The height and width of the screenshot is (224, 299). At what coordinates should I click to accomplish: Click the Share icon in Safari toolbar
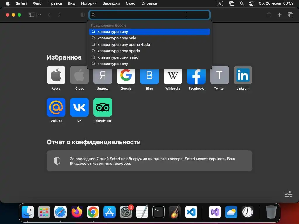[269, 15]
